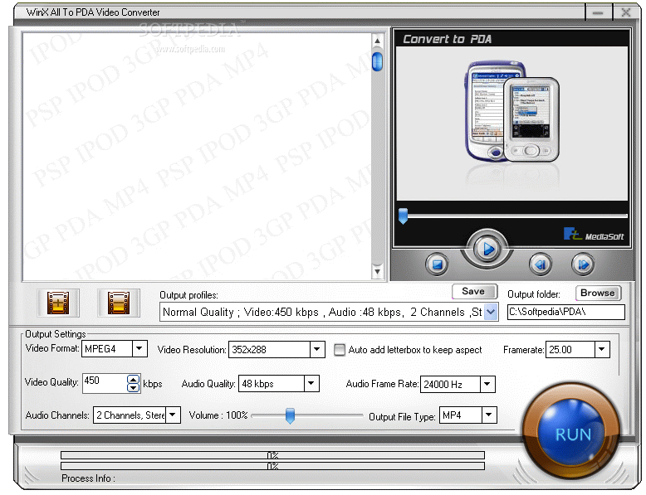Click the file list scroll down arrow
The height and width of the screenshot is (495, 646).
pyautogui.click(x=377, y=271)
